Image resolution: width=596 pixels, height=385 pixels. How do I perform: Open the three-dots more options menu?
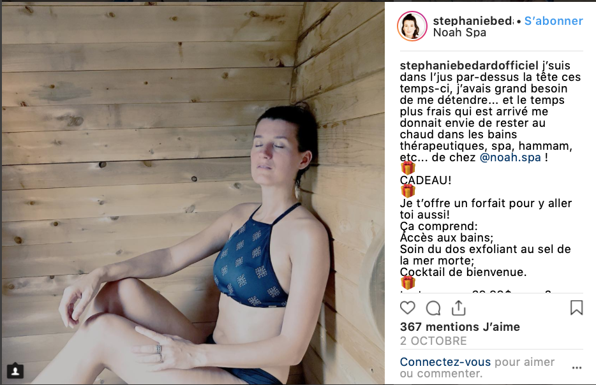[577, 368]
